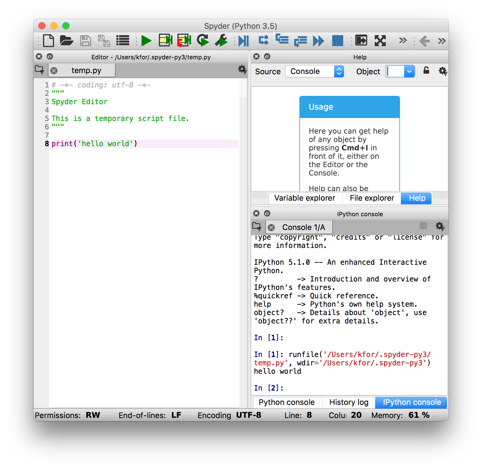Expand the Object combo box arrow
The image size is (482, 469).
pos(409,71)
